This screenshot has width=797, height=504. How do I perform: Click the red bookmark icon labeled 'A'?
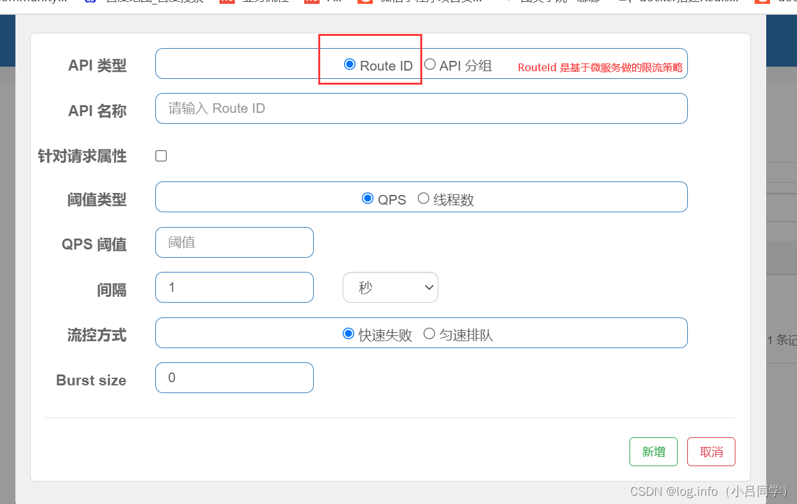pyautogui.click(x=313, y=1)
